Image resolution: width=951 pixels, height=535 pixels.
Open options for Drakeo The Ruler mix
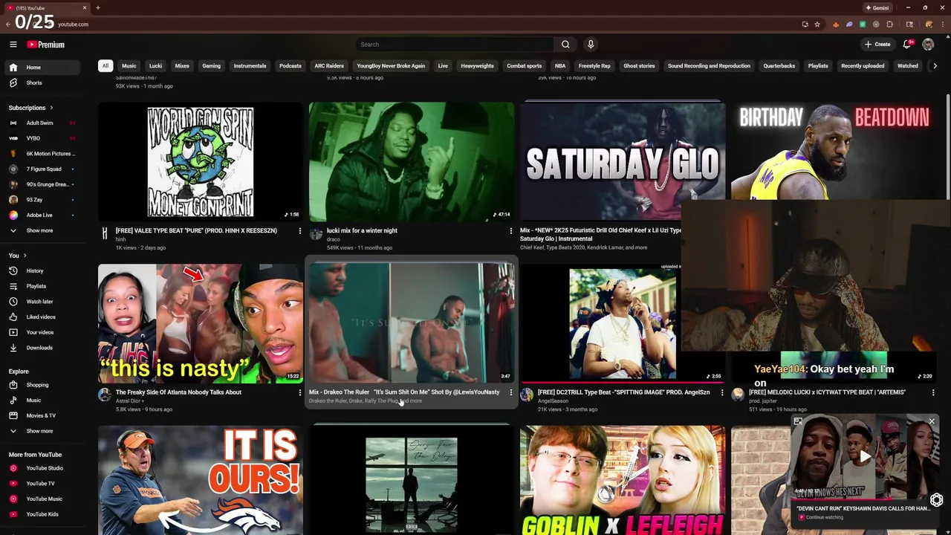click(510, 392)
